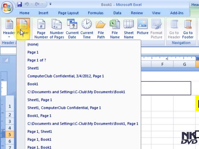
Task: Open the Add-Ins ribbon tab
Action: (177, 13)
